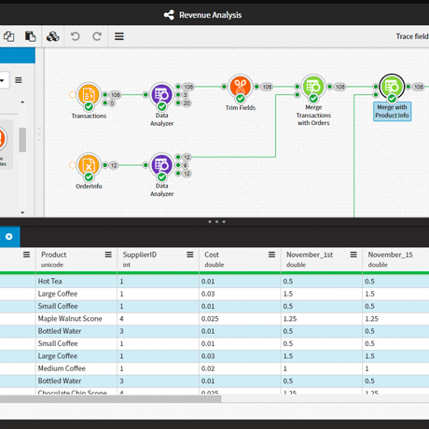Undo the last action

coord(76,36)
